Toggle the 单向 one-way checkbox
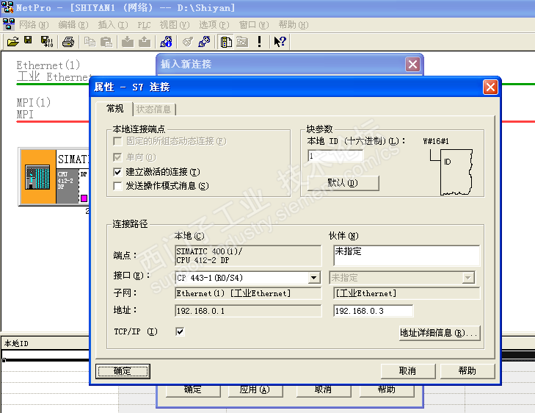 (x=117, y=157)
